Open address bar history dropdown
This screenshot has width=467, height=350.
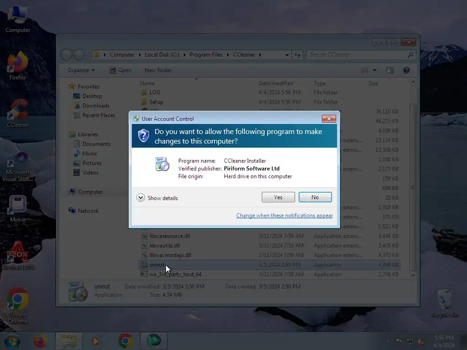287,55
